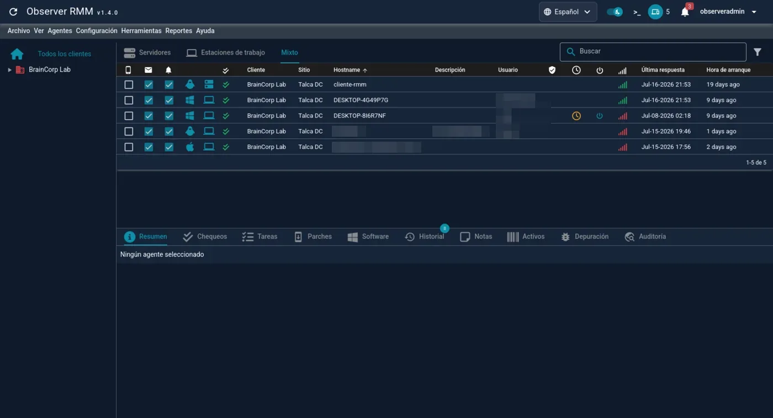773x418 pixels.
Task: Select the DESKTOP-4G49P7G hostname cell
Action: [x=361, y=100]
